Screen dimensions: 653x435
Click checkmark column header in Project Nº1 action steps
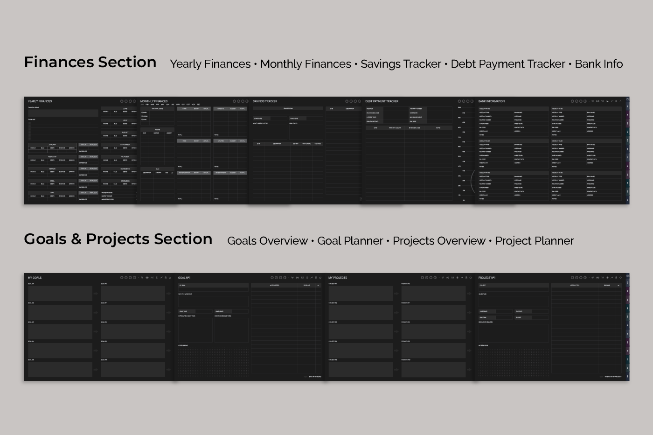click(618, 285)
